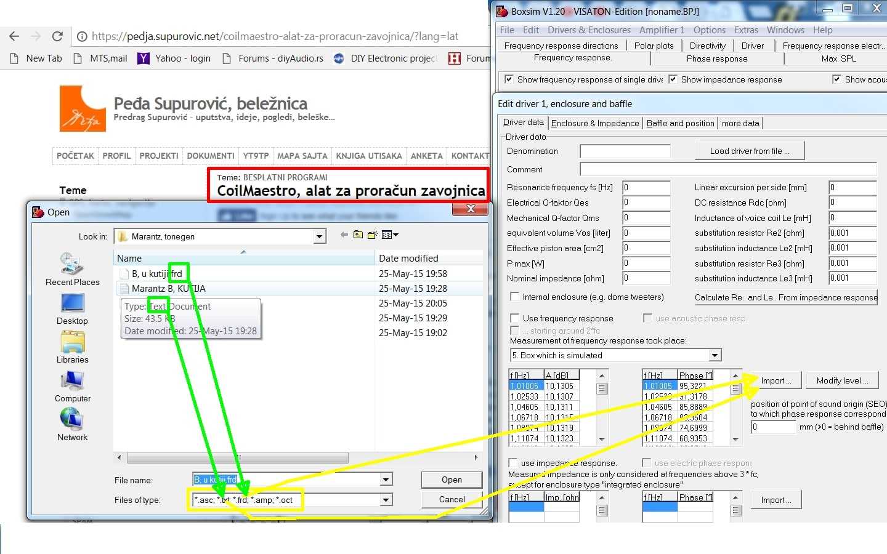Enable 'use impedance response' checkbox
Image resolution: width=887 pixels, height=554 pixels.
click(x=512, y=463)
